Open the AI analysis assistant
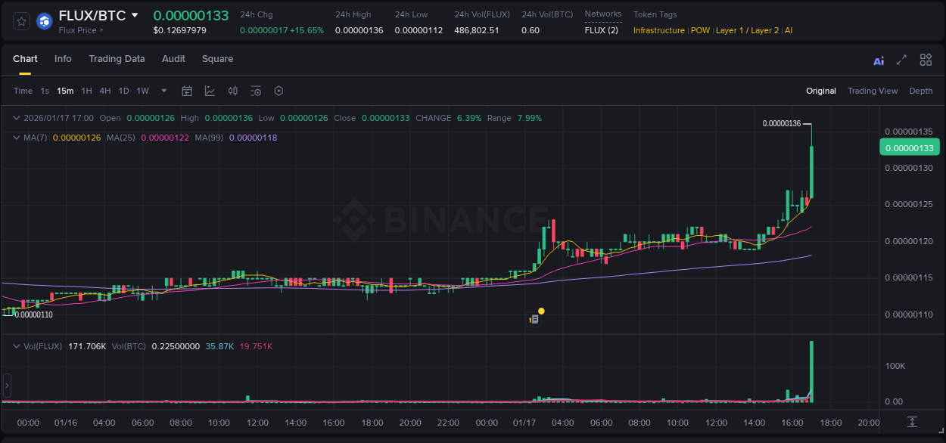 [878, 60]
